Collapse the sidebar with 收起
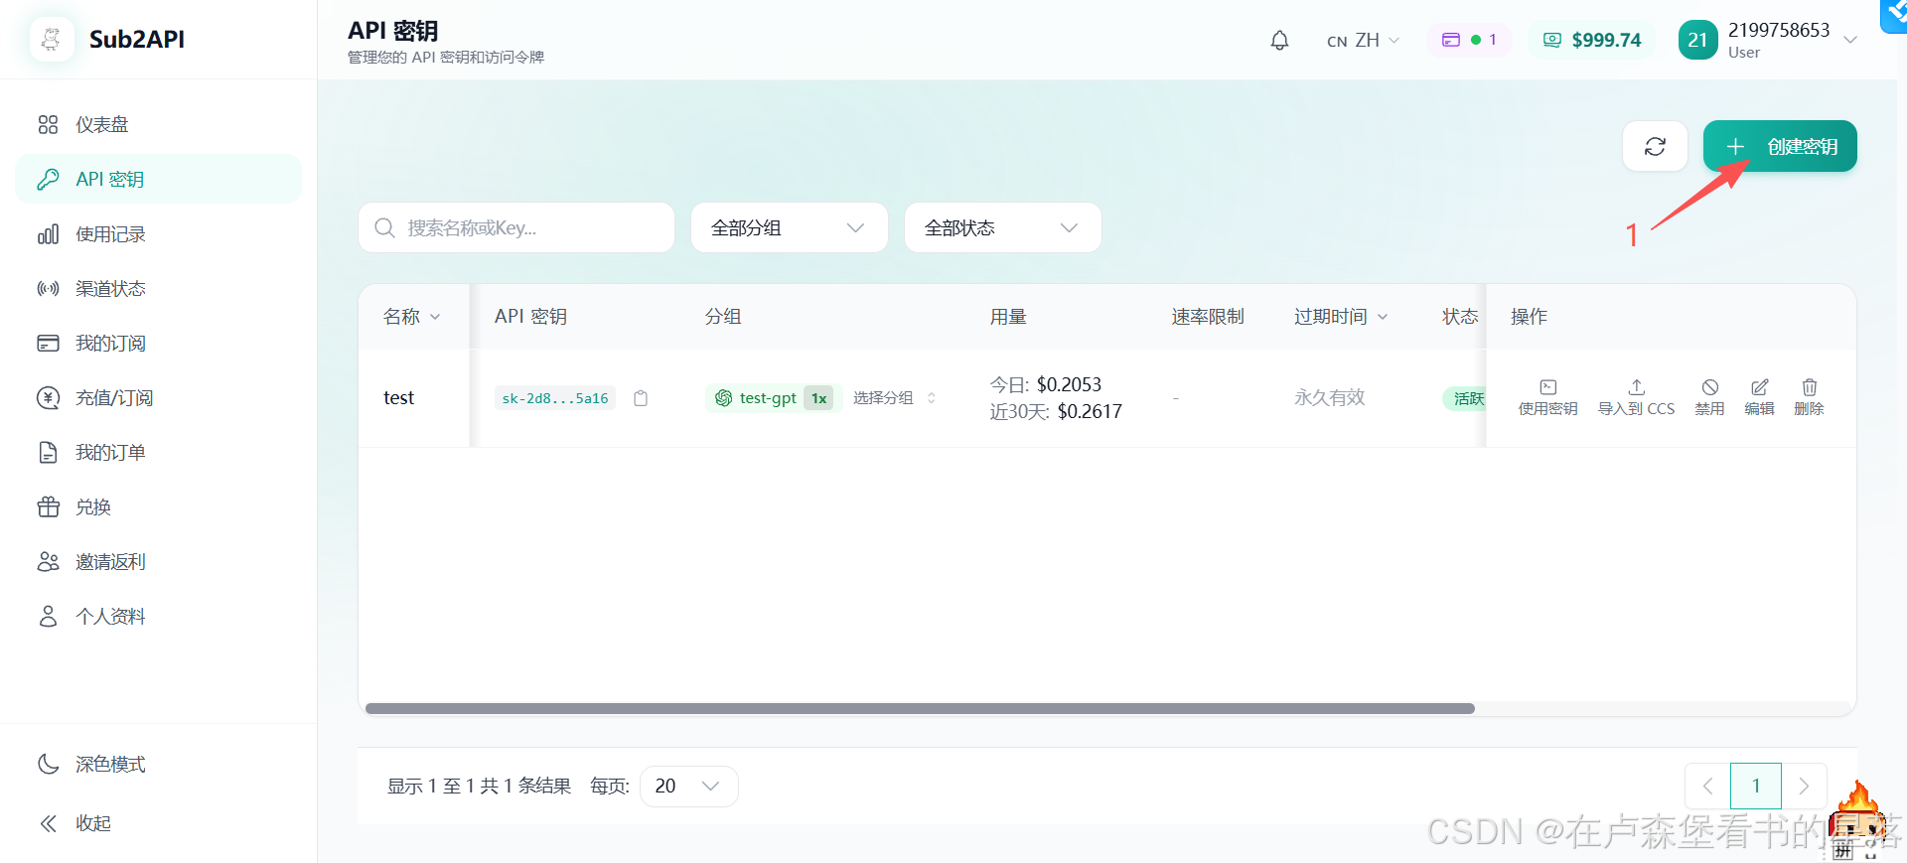Image resolution: width=1907 pixels, height=863 pixels. (x=158, y=823)
